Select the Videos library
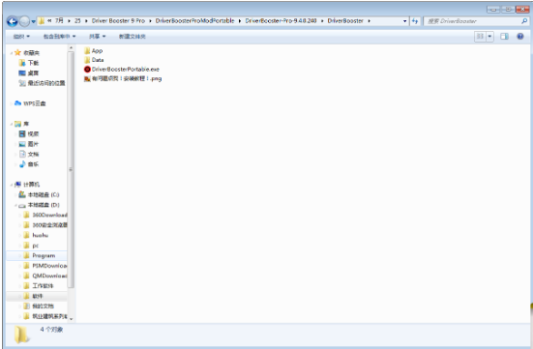This screenshot has height=349, width=533. coord(29,133)
